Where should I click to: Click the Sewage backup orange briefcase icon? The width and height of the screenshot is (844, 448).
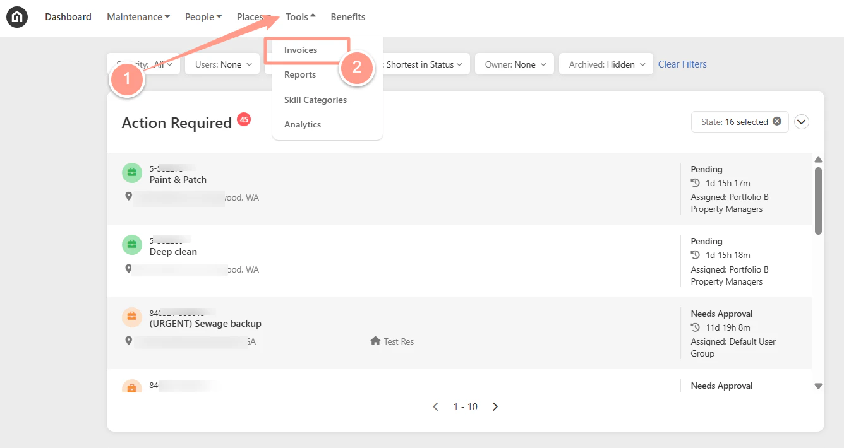click(x=132, y=317)
